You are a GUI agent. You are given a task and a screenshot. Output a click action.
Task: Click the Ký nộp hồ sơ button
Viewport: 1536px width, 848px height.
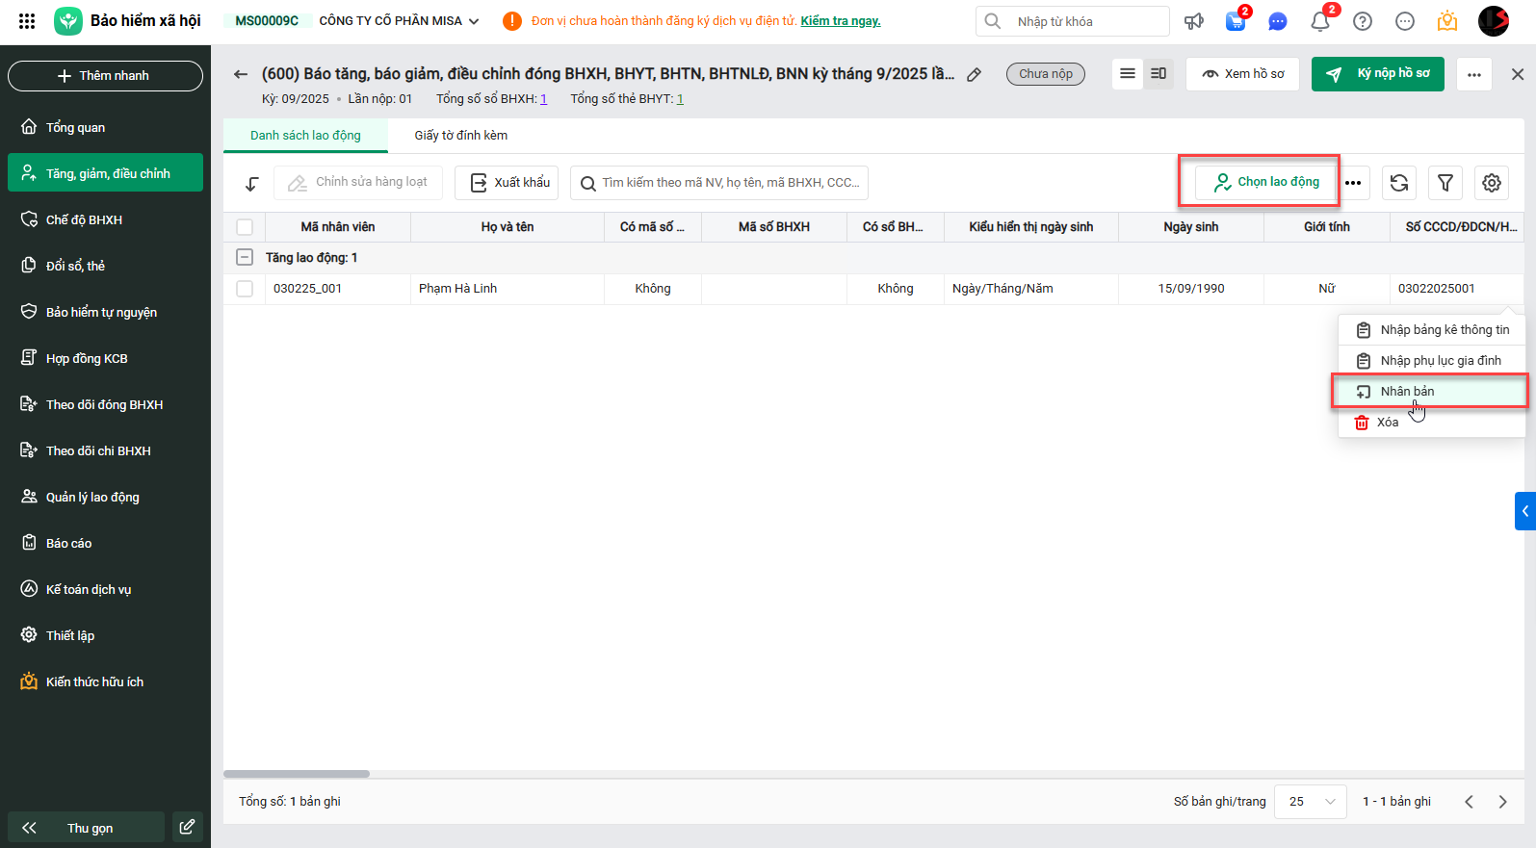(1378, 74)
